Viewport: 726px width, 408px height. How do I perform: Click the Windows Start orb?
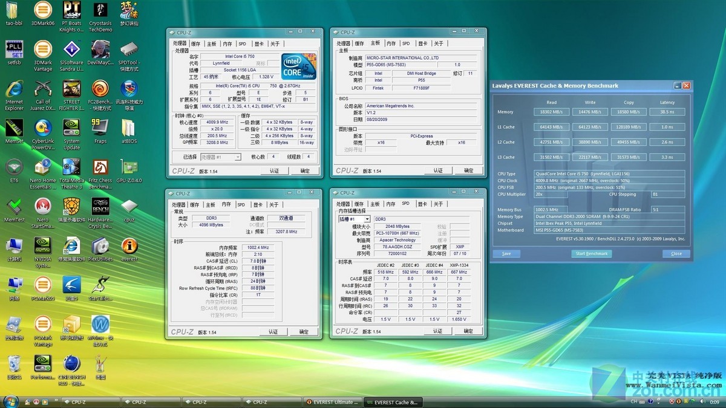[10, 401]
